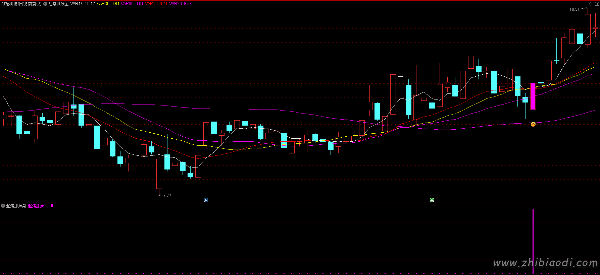This screenshot has height=275, width=600.
Task: Click the diamond icon at top right
Action: pyautogui.click(x=591, y=4)
